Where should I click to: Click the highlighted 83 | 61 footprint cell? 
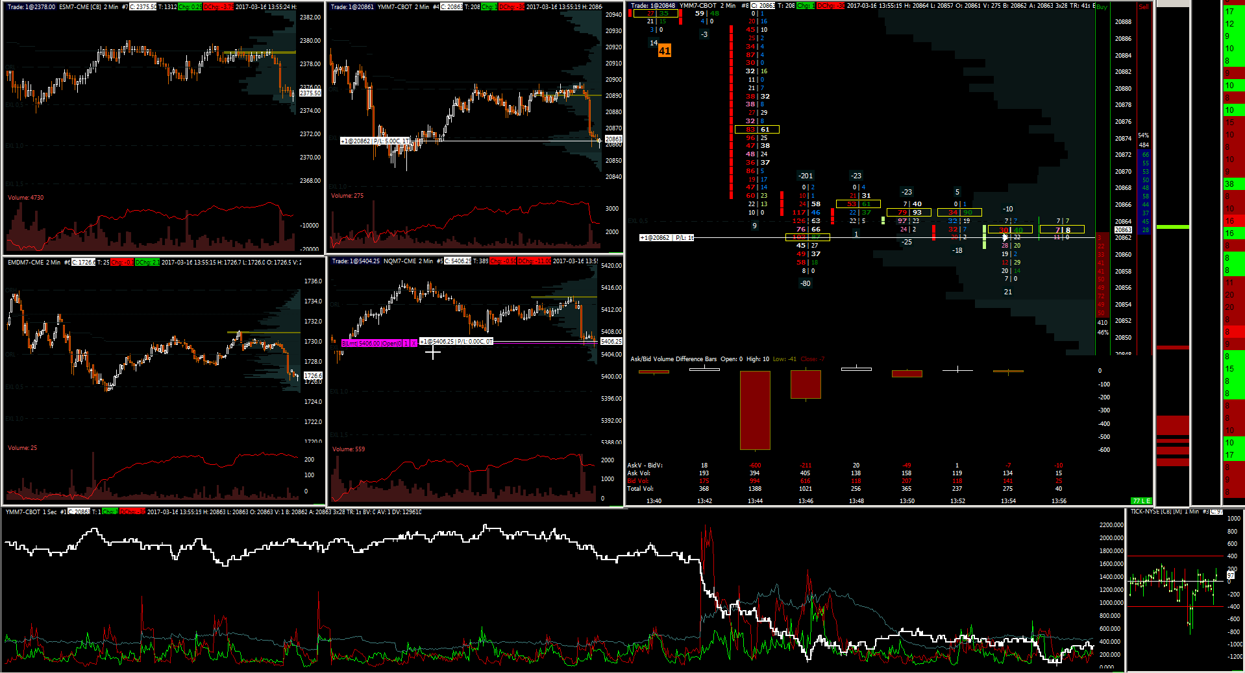(757, 130)
